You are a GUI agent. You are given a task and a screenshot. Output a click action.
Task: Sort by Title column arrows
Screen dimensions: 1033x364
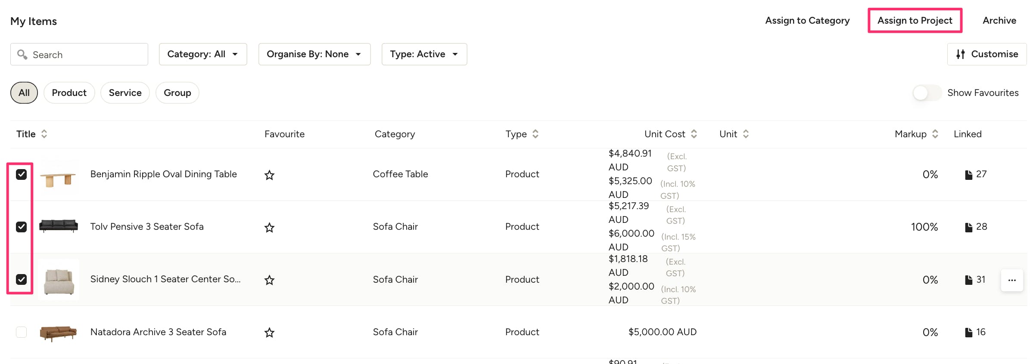(44, 134)
